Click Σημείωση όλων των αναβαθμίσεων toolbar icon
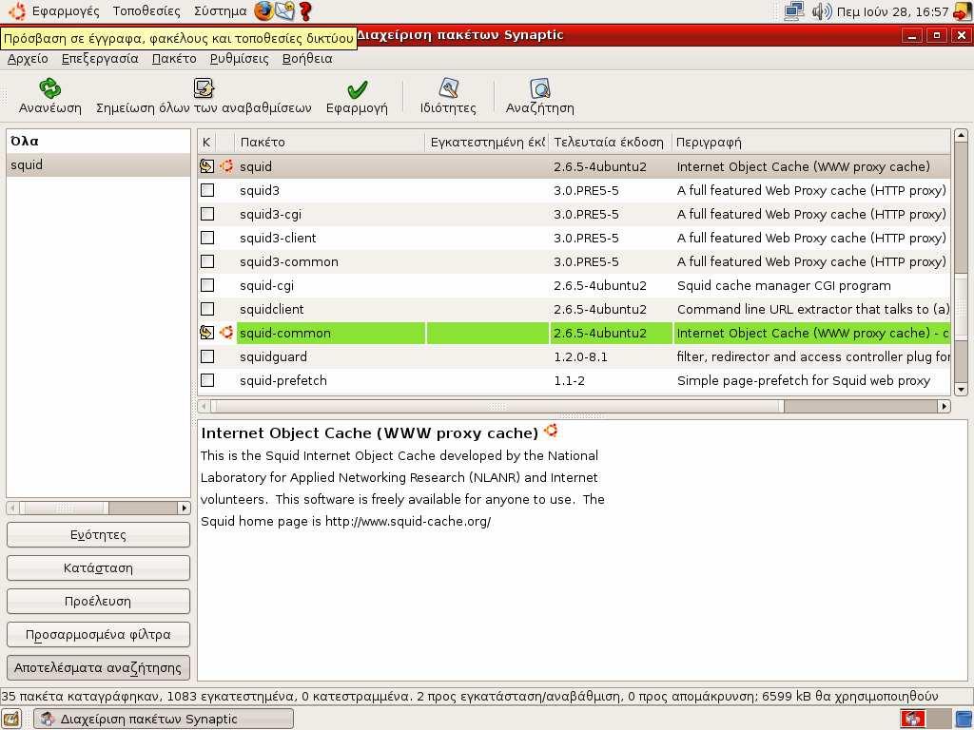 point(204,88)
